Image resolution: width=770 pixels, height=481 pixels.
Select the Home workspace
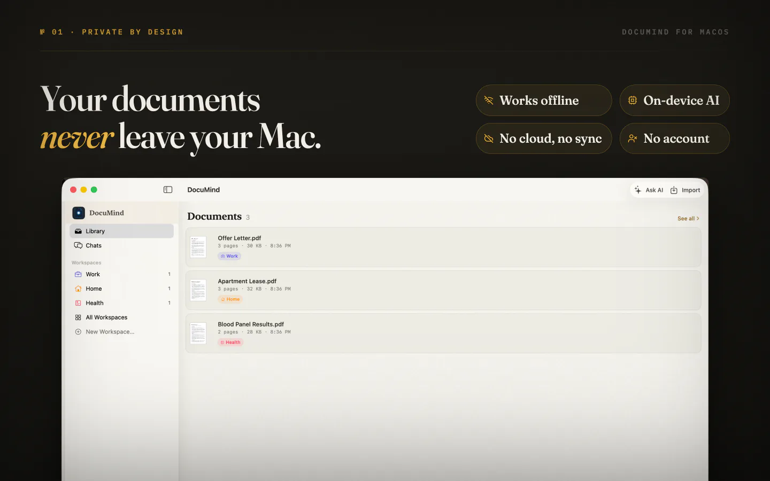122,289
